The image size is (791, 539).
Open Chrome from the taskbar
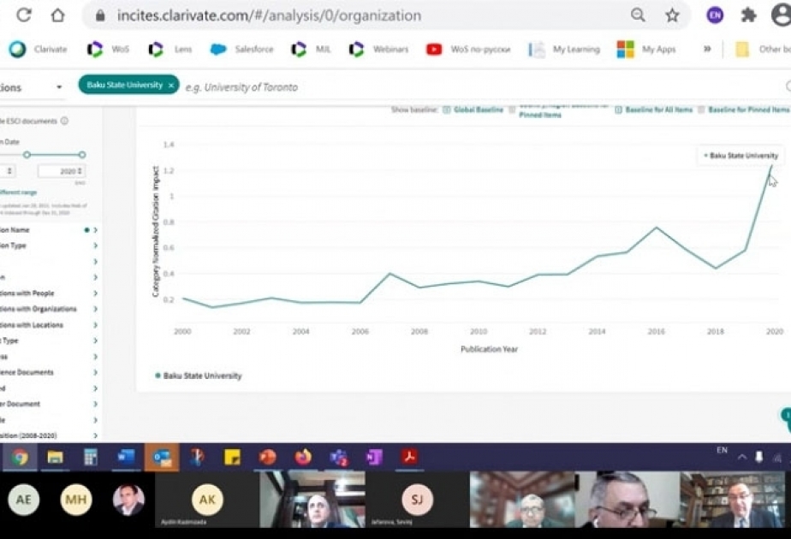tap(20, 458)
